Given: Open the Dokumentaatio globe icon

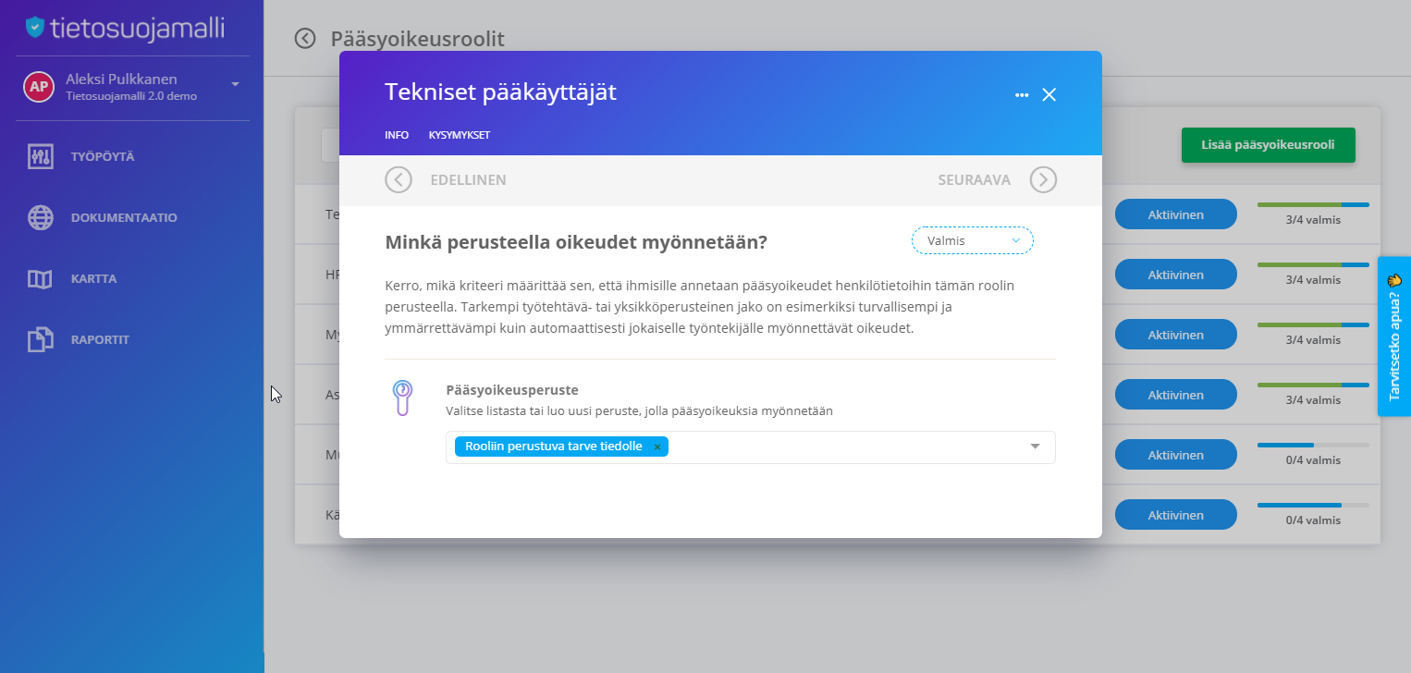Looking at the screenshot, I should (x=40, y=217).
